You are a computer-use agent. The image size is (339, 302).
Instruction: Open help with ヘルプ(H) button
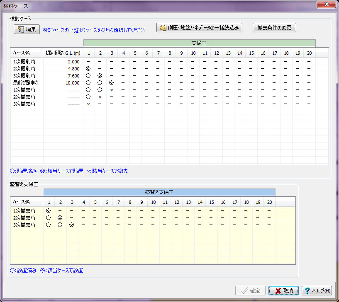click(317, 290)
